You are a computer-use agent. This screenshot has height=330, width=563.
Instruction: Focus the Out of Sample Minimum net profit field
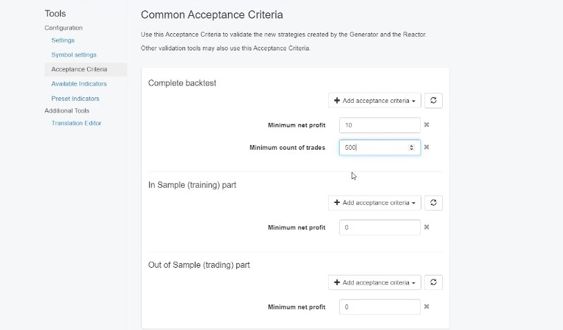pyautogui.click(x=379, y=307)
